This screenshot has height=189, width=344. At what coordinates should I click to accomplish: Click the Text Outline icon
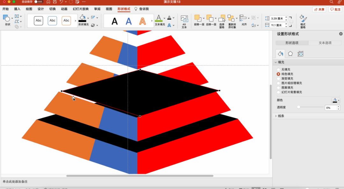point(169,17)
